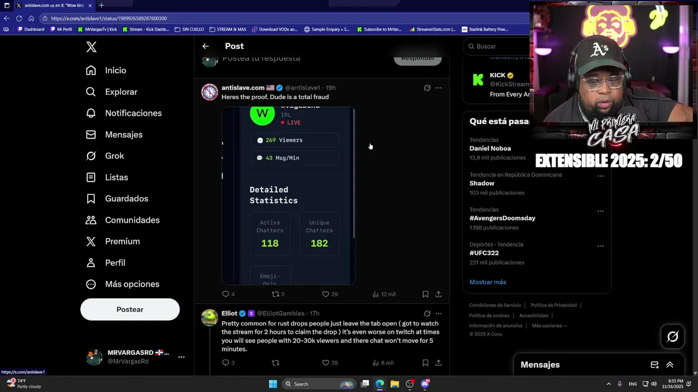This screenshot has width=698, height=392.
Task: Like the antislave.com post with 29 likes
Action: (329, 294)
